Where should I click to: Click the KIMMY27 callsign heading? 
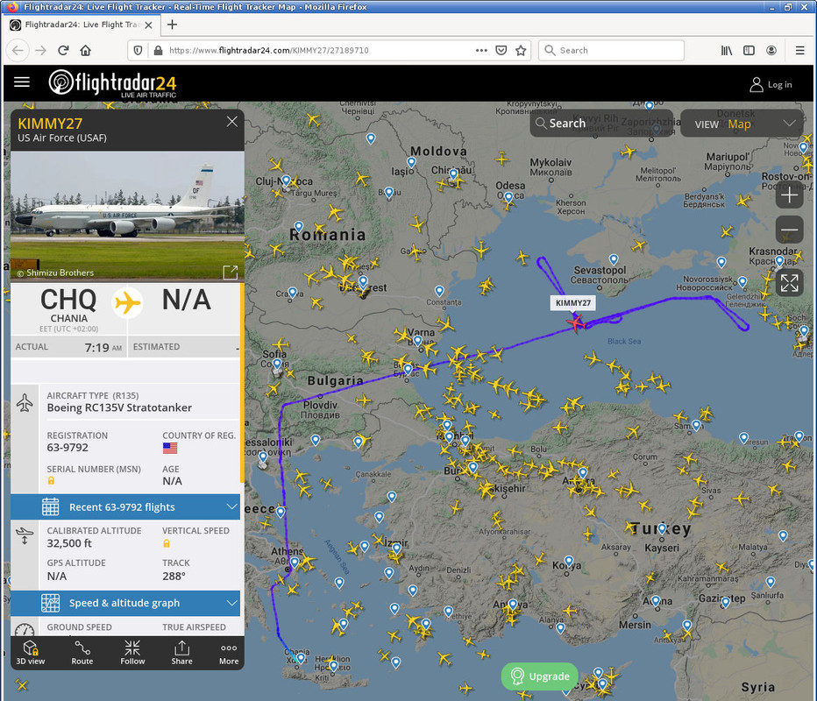tap(50, 124)
